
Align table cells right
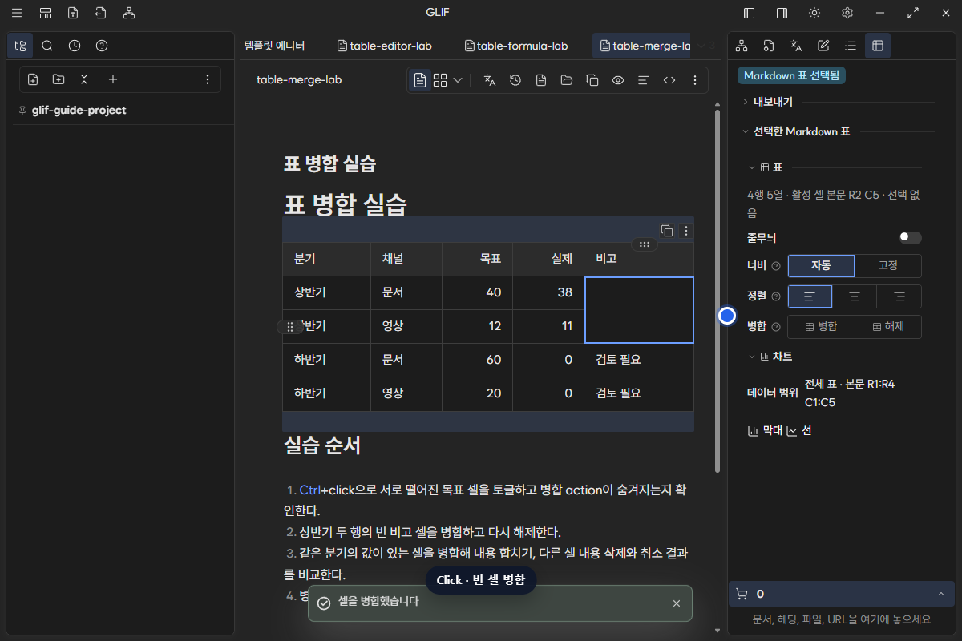coord(899,296)
